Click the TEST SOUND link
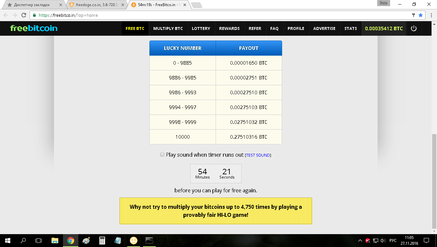The height and width of the screenshot is (247, 437). pyautogui.click(x=258, y=155)
